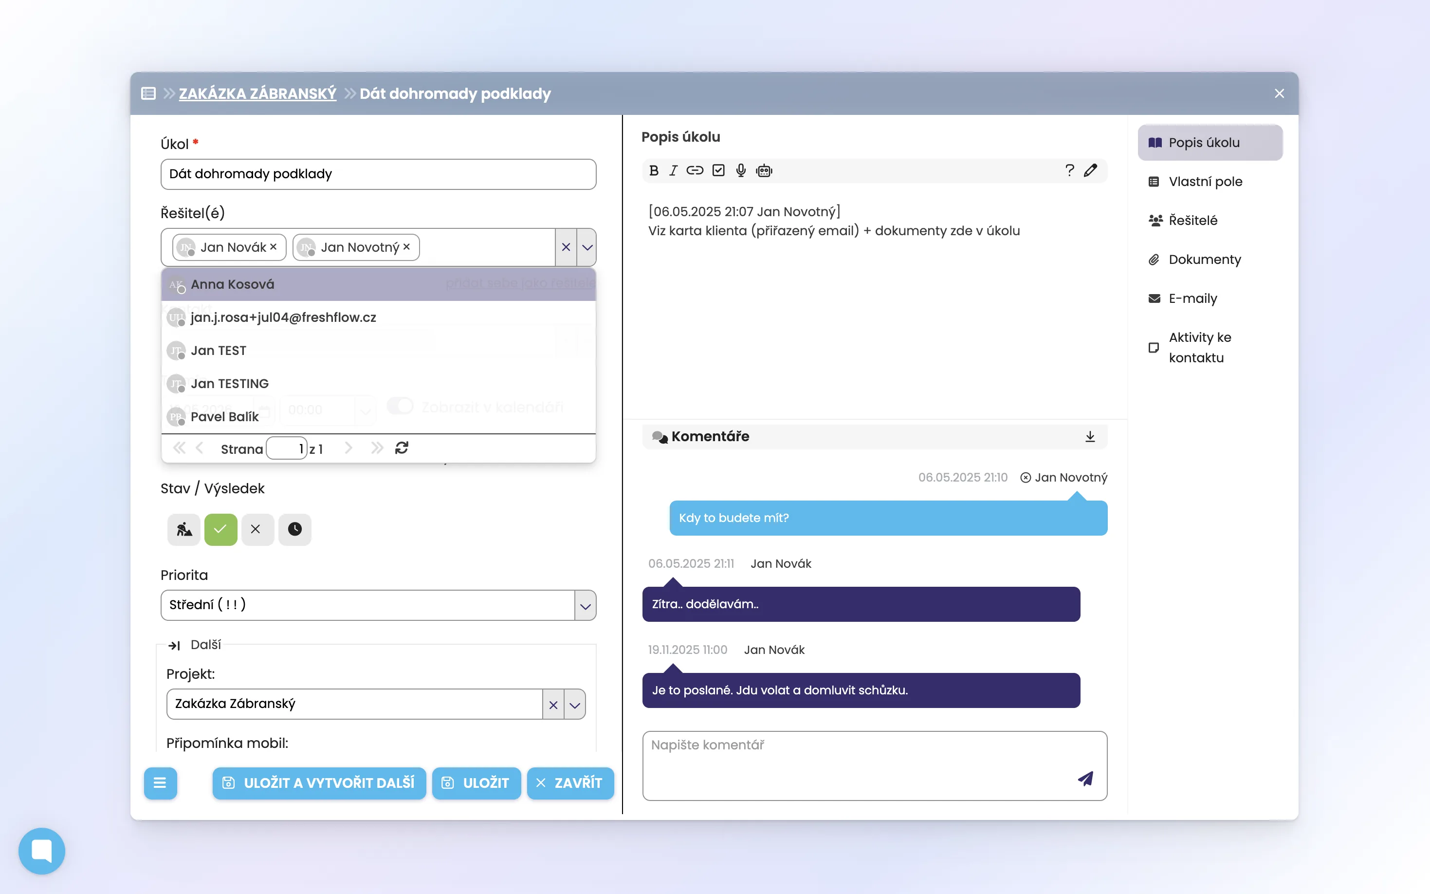
Task: Click the Úkol name input field
Action: [378, 174]
